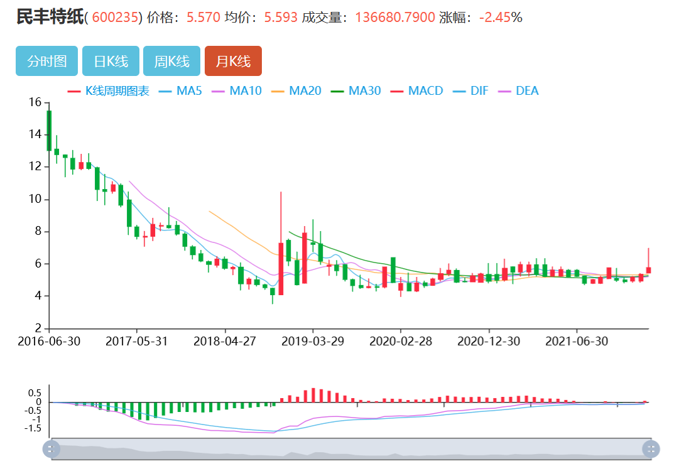Switch to the 分时图 tab
Image resolution: width=677 pixels, height=471 pixels.
tap(46, 61)
